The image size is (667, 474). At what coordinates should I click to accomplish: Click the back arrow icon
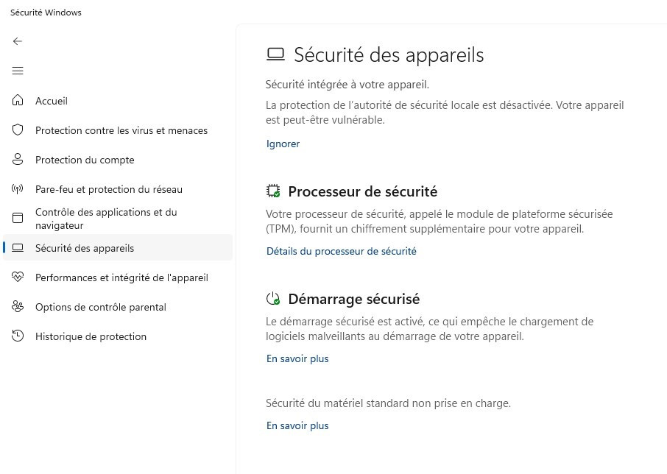[x=18, y=41]
